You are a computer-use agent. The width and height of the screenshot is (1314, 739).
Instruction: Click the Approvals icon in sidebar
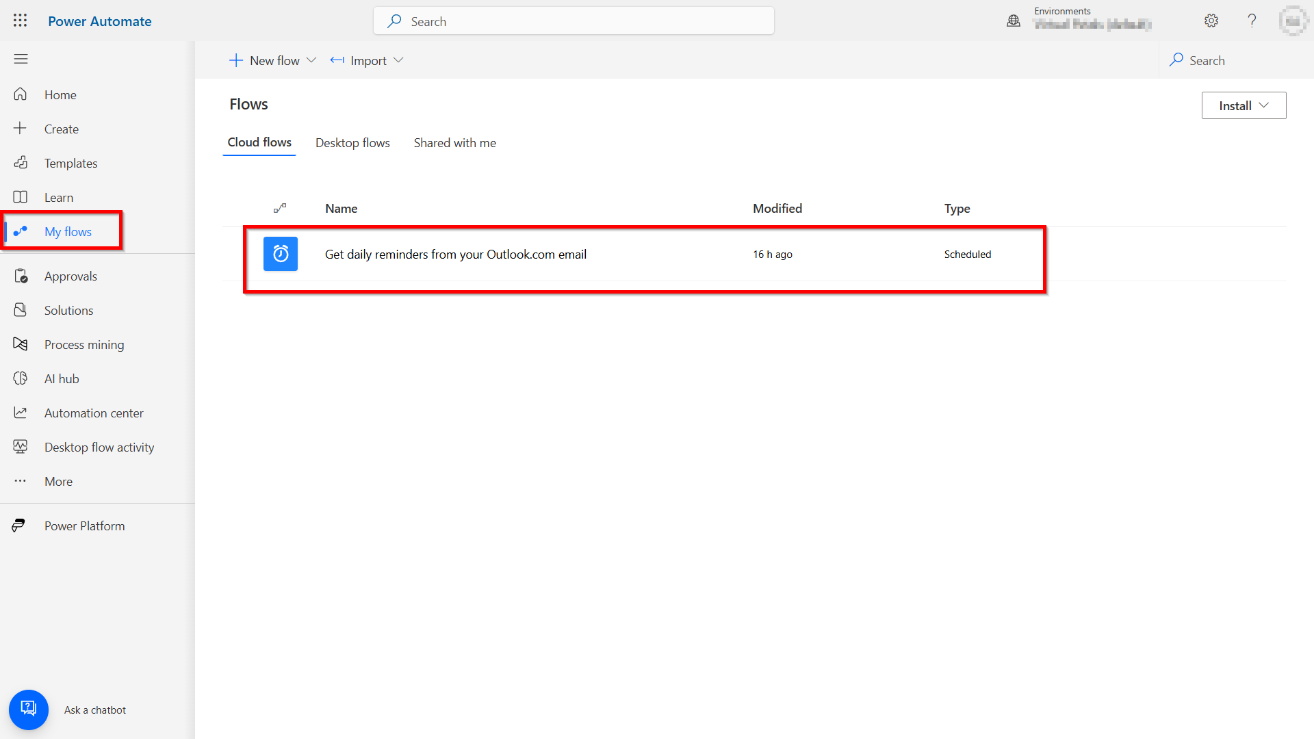coord(21,276)
